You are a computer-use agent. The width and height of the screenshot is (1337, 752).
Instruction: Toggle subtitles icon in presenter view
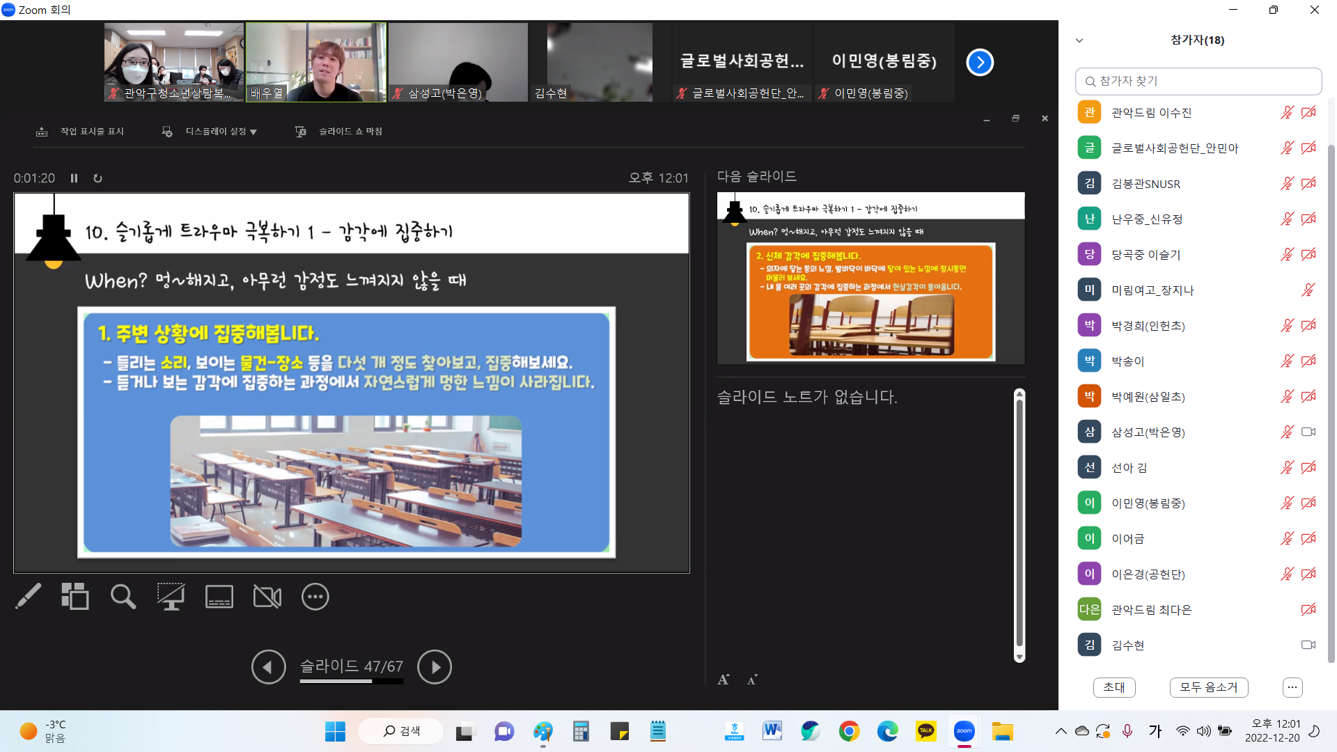click(x=219, y=597)
